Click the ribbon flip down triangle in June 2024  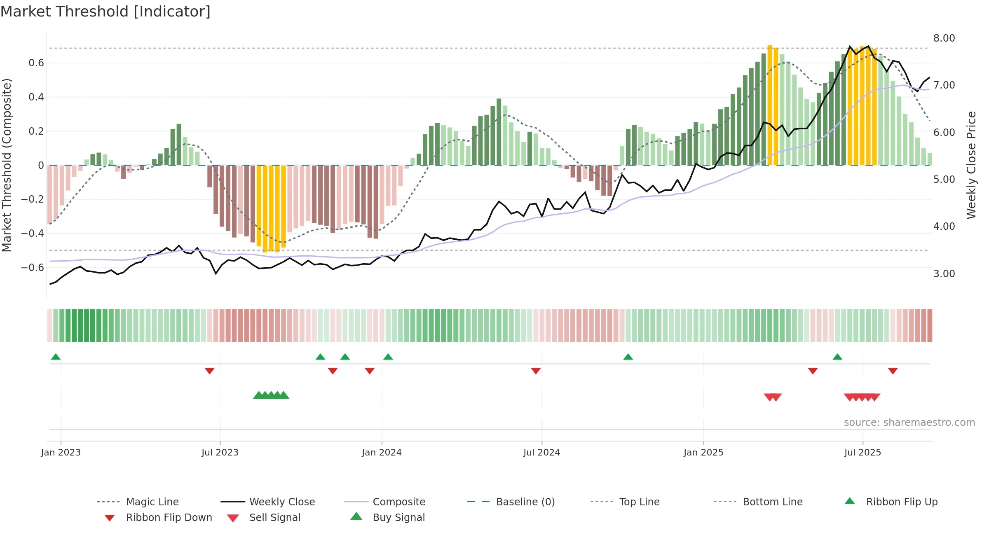coord(536,371)
